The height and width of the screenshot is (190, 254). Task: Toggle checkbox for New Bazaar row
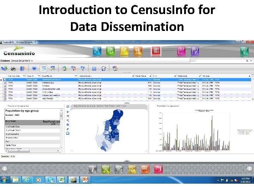(x=5, y=99)
